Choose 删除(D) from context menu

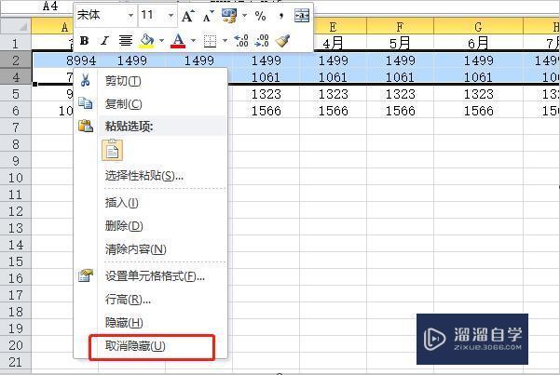pyautogui.click(x=150, y=225)
